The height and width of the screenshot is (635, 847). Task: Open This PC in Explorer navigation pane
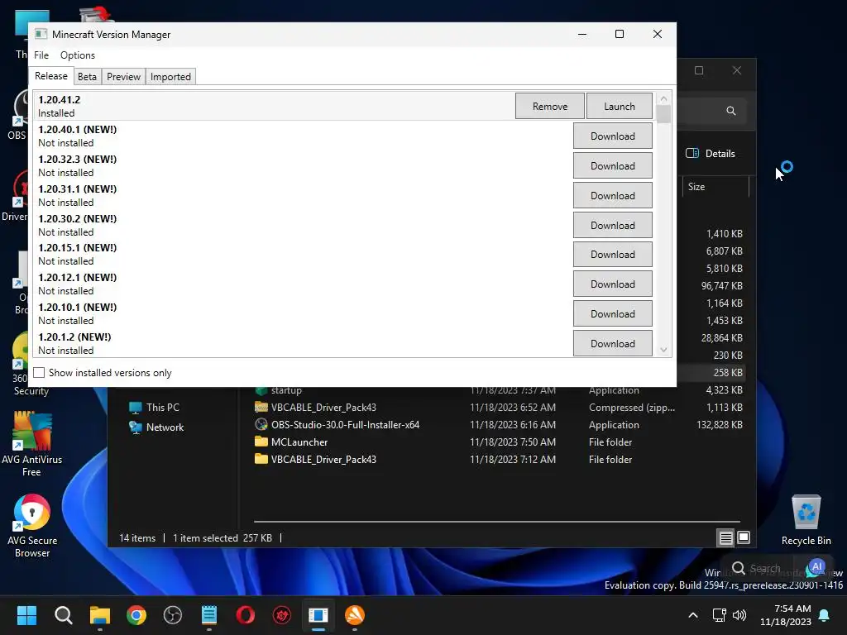pyautogui.click(x=155, y=407)
